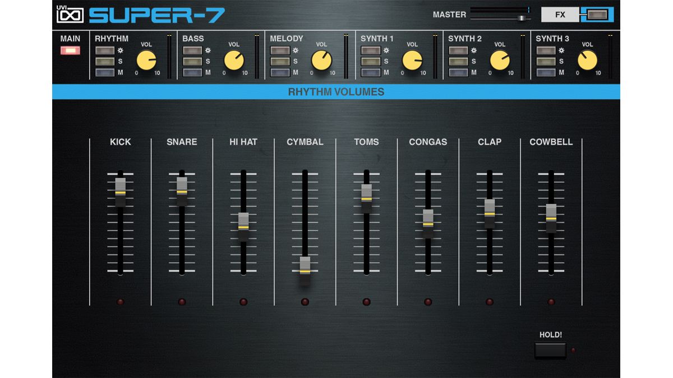The height and width of the screenshot is (378, 673).
Task: Click the UVI logo icon
Action: pyautogui.click(x=70, y=15)
